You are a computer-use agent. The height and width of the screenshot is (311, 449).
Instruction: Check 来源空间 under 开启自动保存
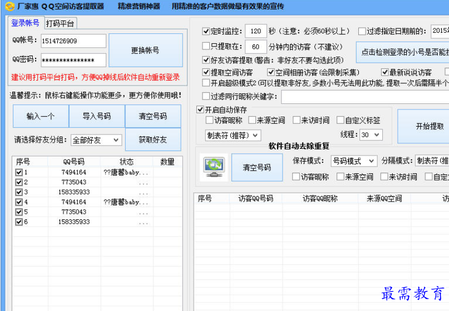[x=252, y=120]
